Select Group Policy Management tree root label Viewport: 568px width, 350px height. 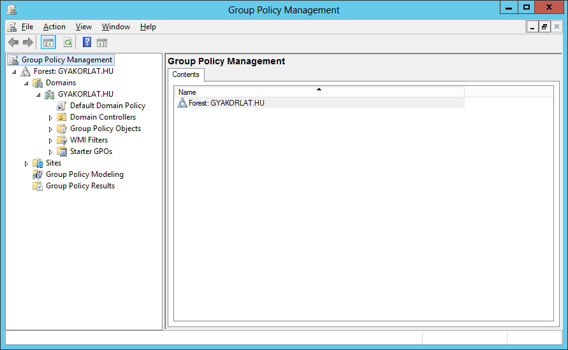[67, 60]
